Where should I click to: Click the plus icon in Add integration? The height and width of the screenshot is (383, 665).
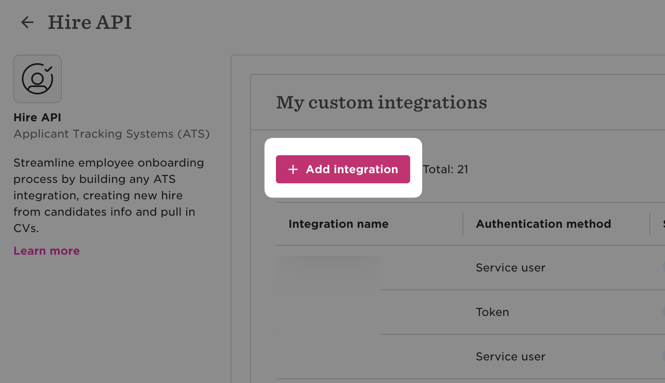[x=293, y=169]
